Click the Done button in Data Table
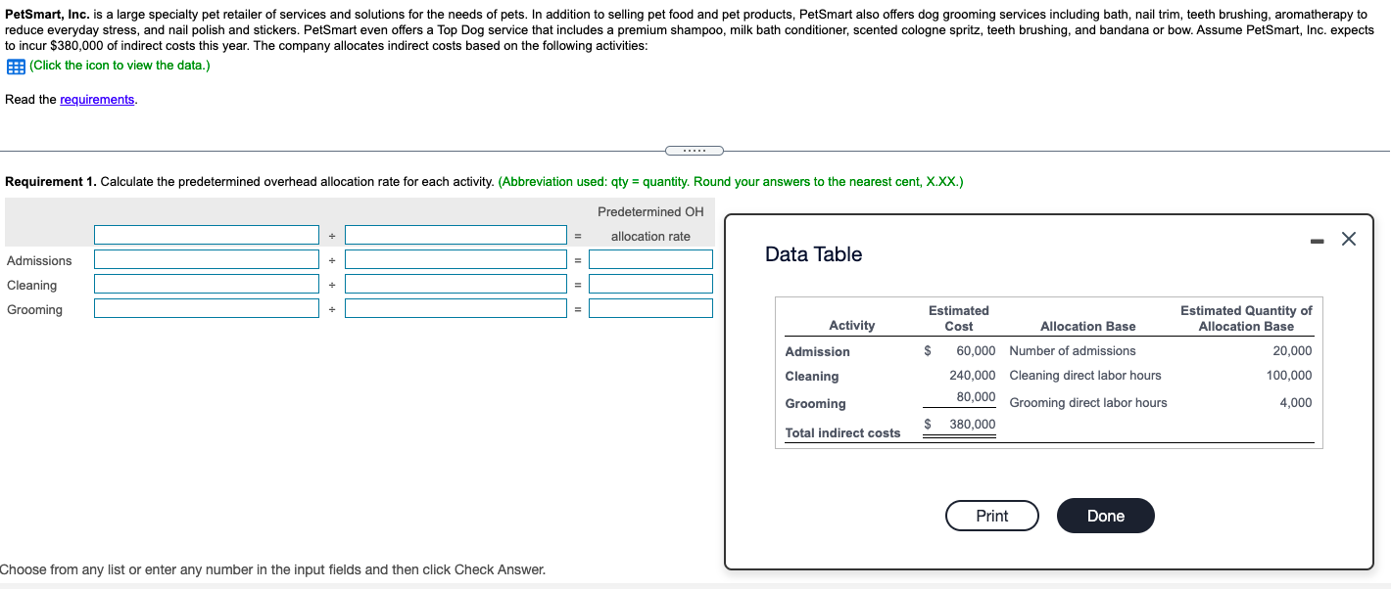The height and width of the screenshot is (589, 1391). click(1106, 516)
